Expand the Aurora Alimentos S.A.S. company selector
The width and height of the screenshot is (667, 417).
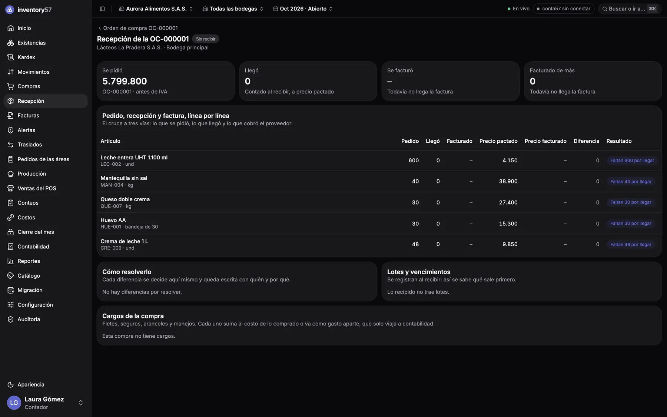tap(156, 9)
